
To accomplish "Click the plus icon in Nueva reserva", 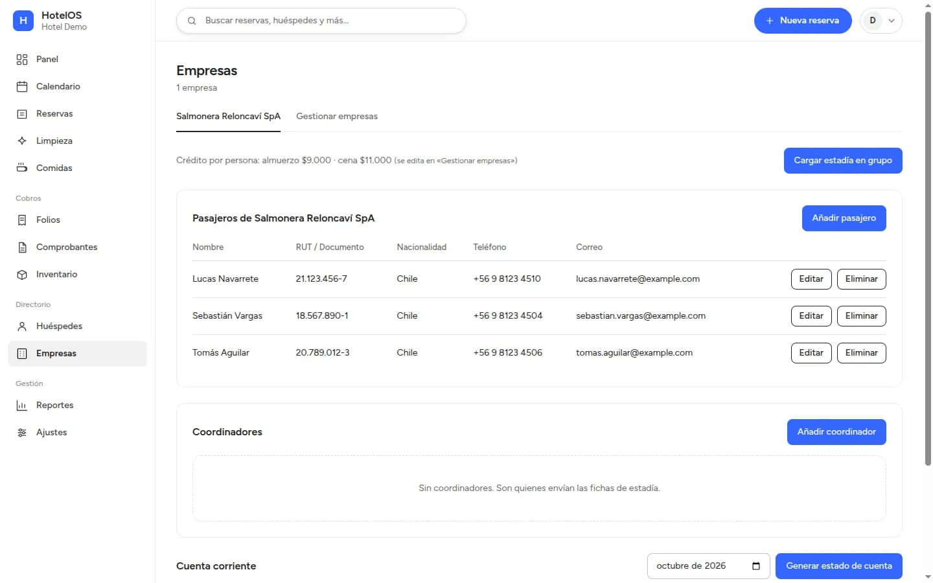I will pos(770,21).
